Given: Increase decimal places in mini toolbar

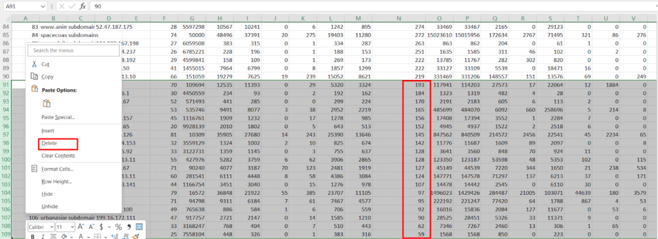Looking at the screenshot, I should click(x=115, y=236).
